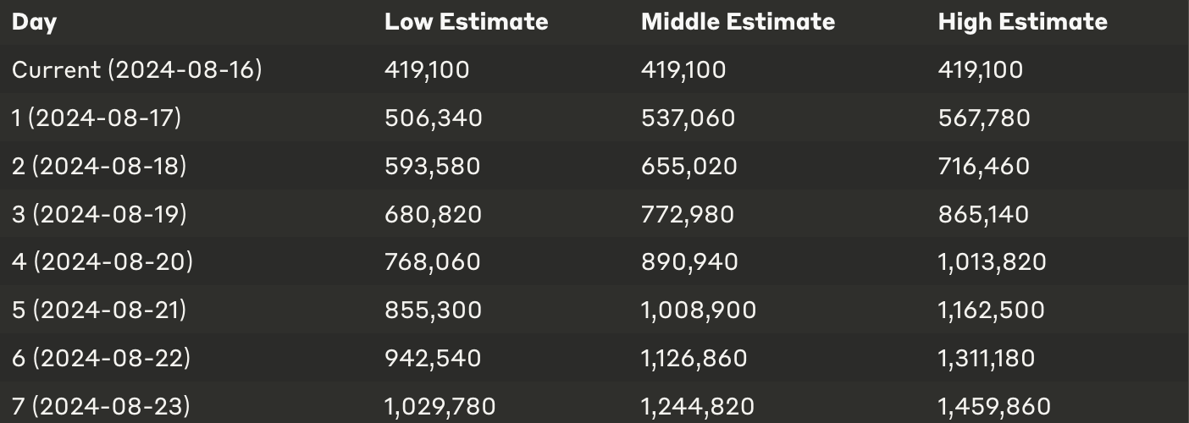
Task: Click the Middle Estimate column header
Action: 738,21
